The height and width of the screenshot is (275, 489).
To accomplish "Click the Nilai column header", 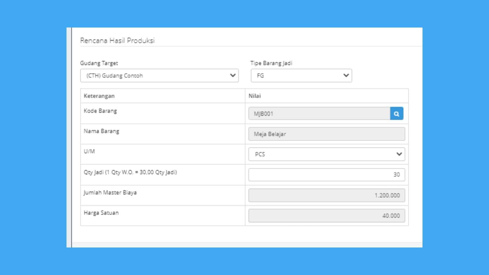I will pyautogui.click(x=254, y=96).
